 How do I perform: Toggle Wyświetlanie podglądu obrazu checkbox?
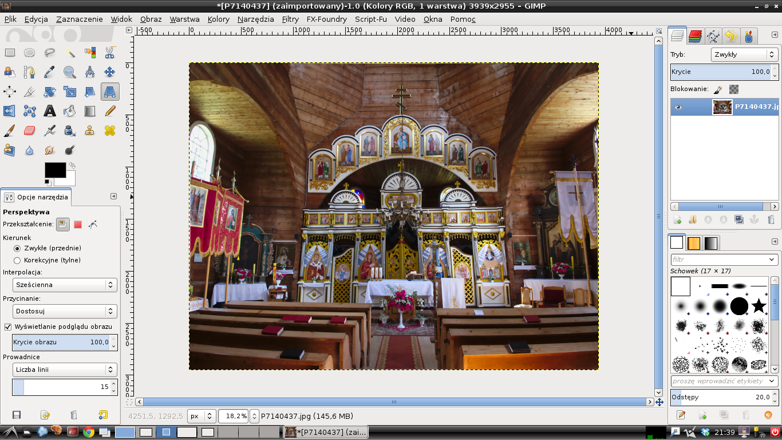tap(8, 327)
